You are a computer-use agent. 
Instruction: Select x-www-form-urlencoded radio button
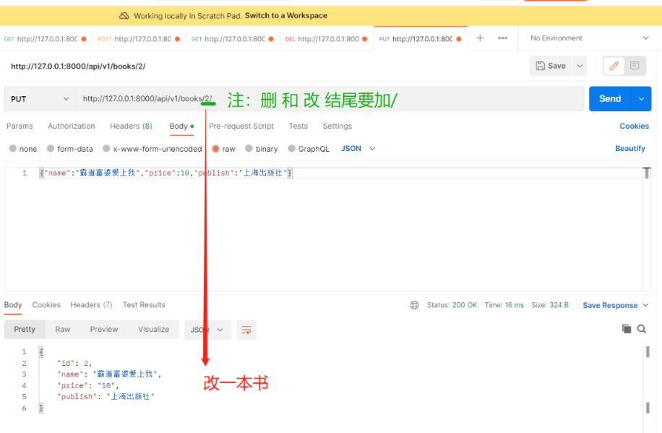pyautogui.click(x=106, y=149)
